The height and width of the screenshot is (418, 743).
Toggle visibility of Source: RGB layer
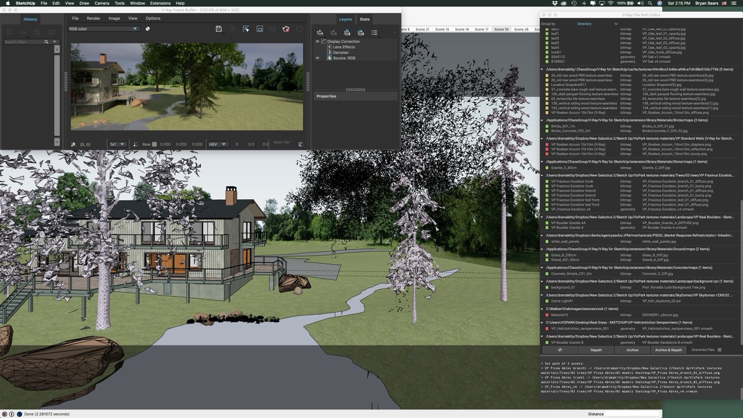318,58
